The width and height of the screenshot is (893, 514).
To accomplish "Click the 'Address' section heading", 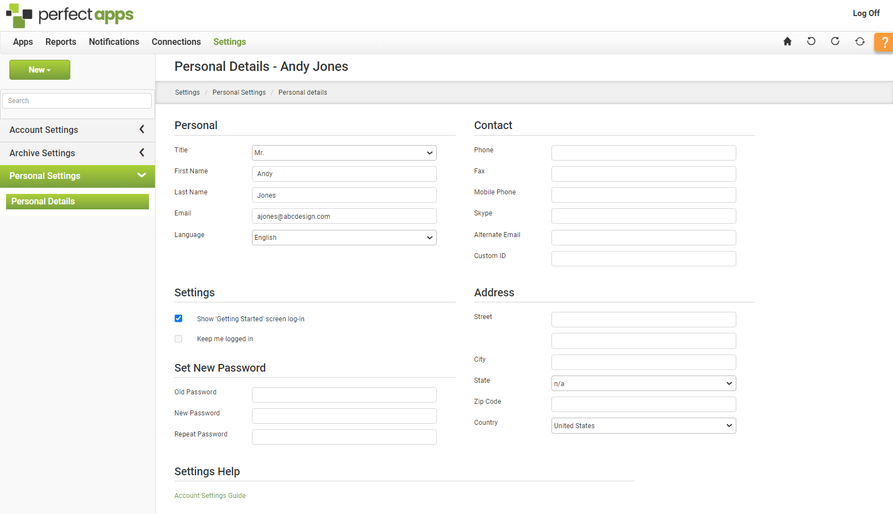I will coord(494,292).
